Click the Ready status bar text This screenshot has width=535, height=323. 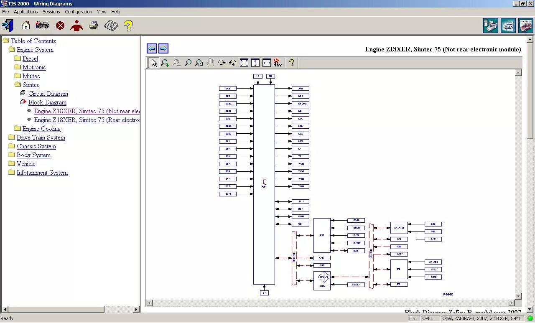point(7,318)
